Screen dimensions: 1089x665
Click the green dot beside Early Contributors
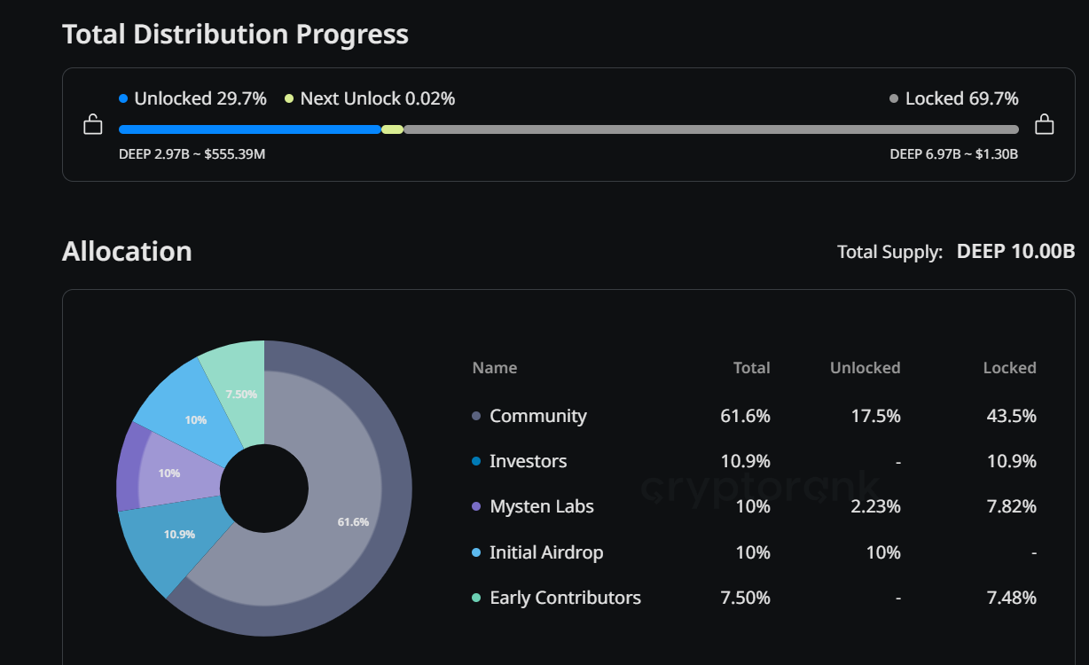475,598
